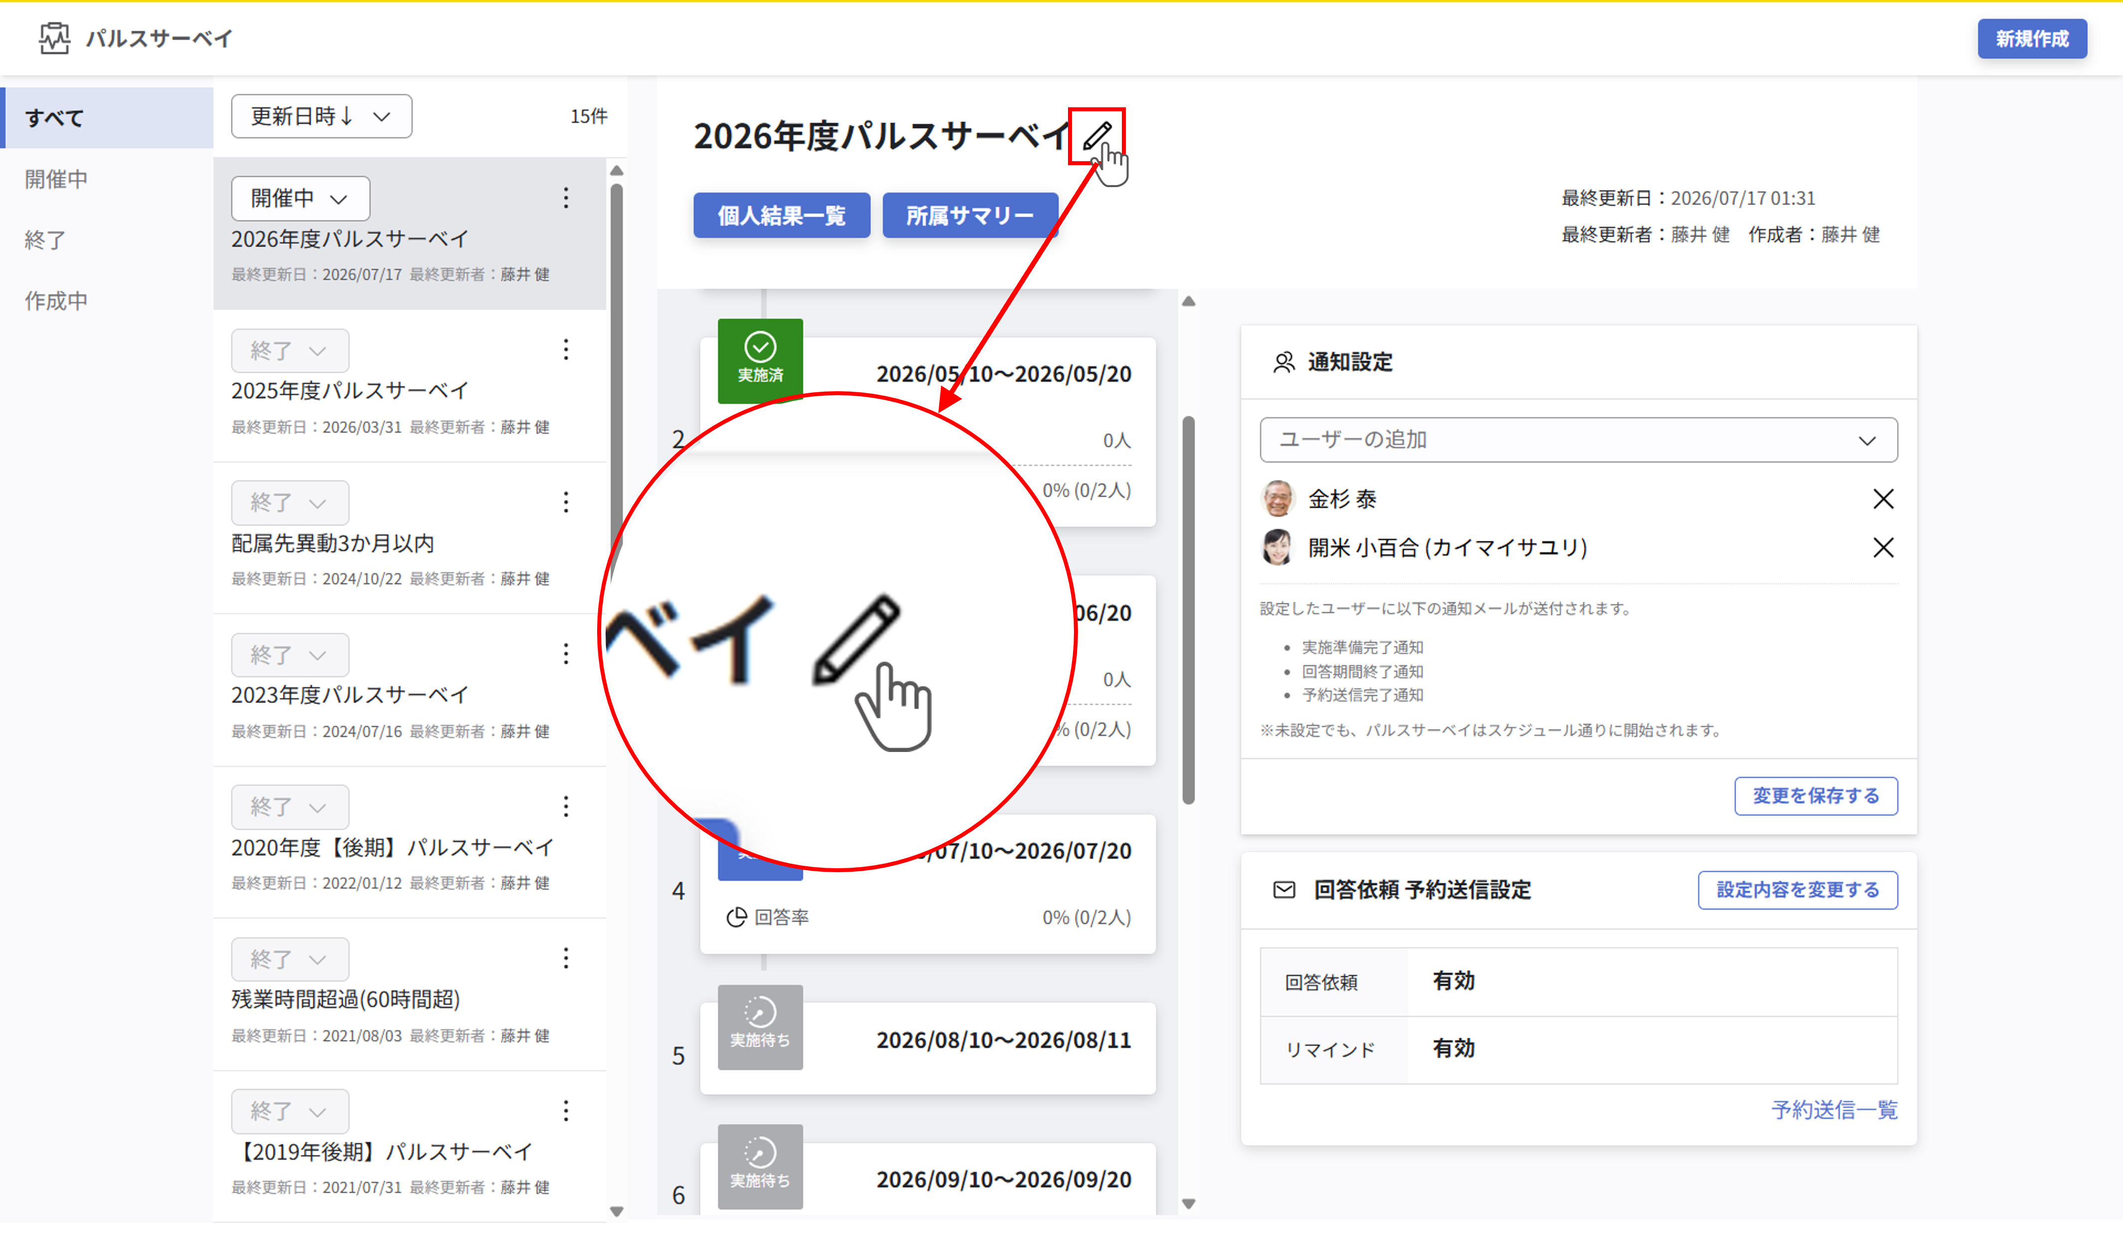The height and width of the screenshot is (1235, 2123).
Task: Open the kebab menu for 2020年度【後期】パルスサーベイ
Action: pyautogui.click(x=566, y=806)
